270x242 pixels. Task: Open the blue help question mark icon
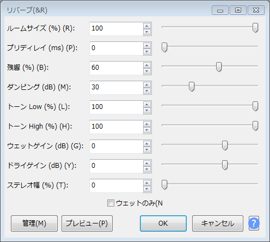254,223
